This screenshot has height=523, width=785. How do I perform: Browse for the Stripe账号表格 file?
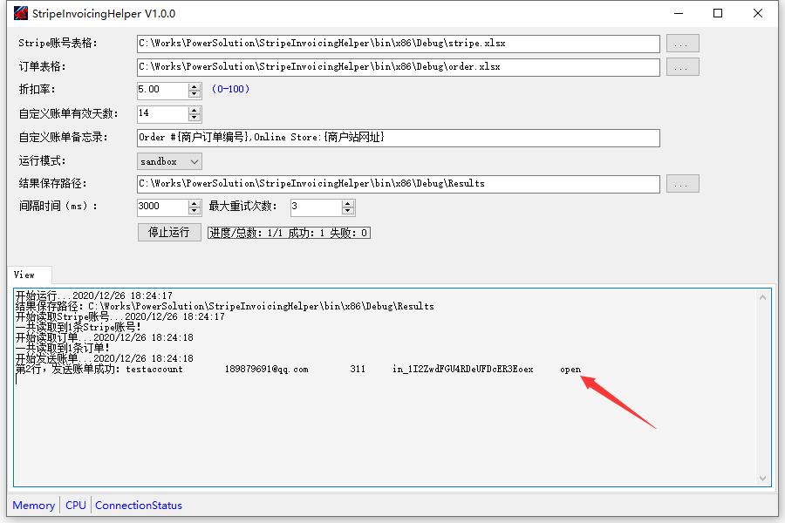pyautogui.click(x=682, y=44)
